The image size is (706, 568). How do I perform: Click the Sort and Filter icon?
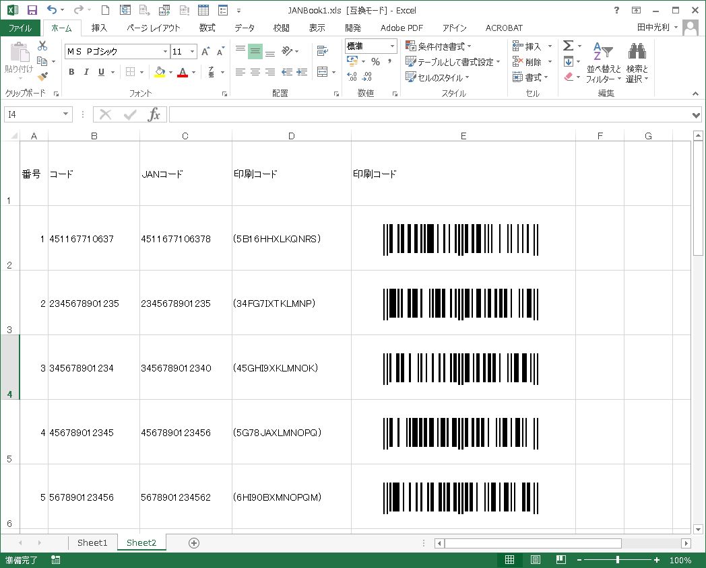[604, 51]
